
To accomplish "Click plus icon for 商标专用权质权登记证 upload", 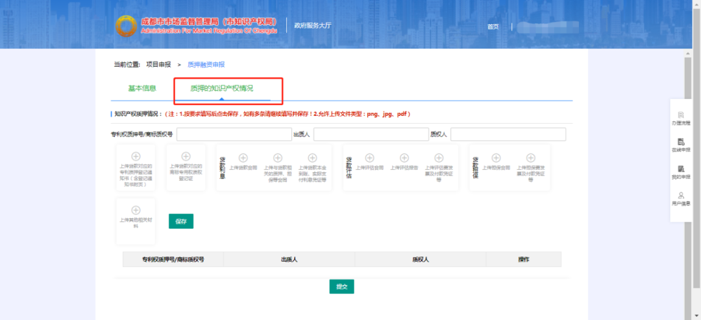I will pos(186,157).
